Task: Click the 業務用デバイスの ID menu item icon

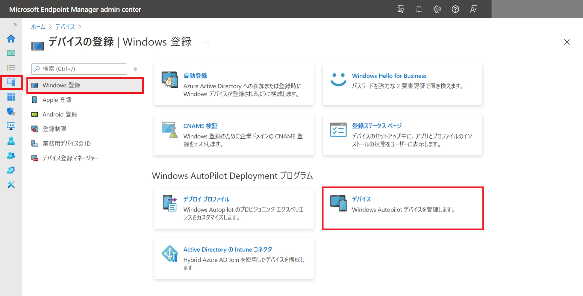Action: [35, 143]
